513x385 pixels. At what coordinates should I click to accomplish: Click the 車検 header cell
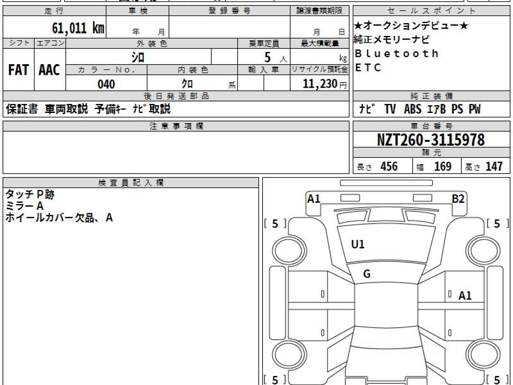(x=137, y=11)
